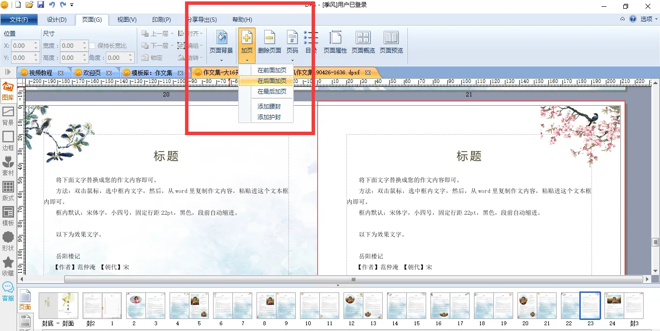This screenshot has height=331, width=660.
Task: Open the 文件(F) menu
Action: coord(19,20)
